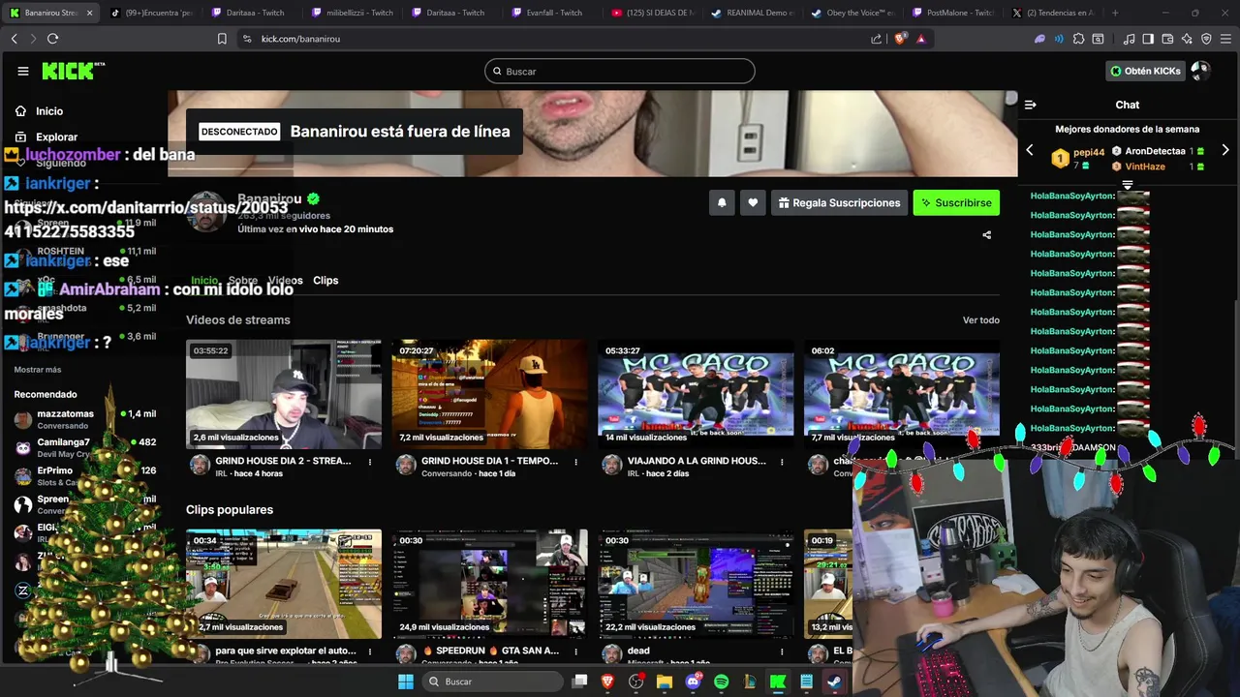Open OBS Studio from the taskbar

[636, 682]
